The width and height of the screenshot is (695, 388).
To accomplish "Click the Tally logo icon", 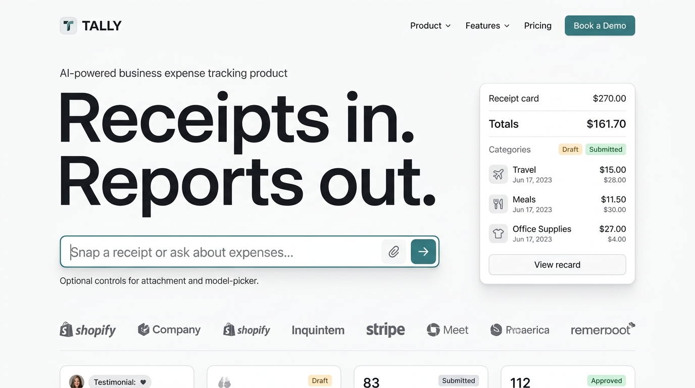I will pyautogui.click(x=68, y=26).
